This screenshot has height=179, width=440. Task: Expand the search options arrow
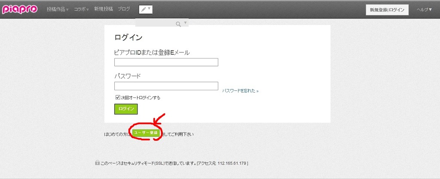pos(185,23)
